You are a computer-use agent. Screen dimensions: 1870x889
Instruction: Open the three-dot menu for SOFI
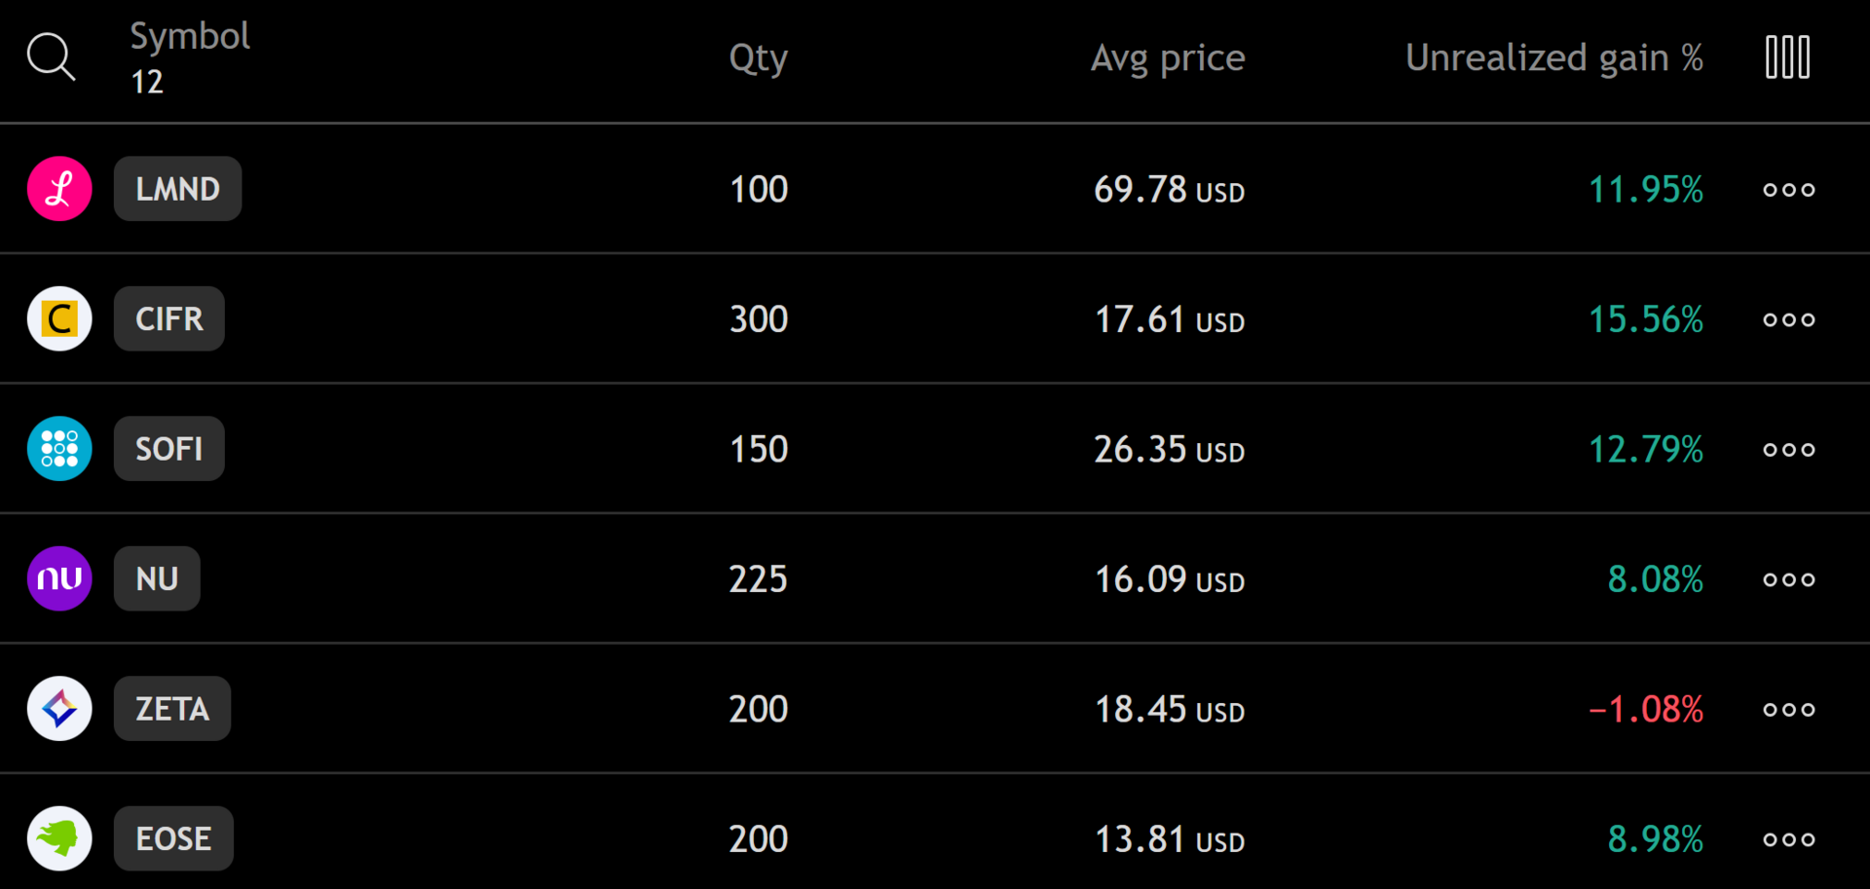tap(1788, 449)
